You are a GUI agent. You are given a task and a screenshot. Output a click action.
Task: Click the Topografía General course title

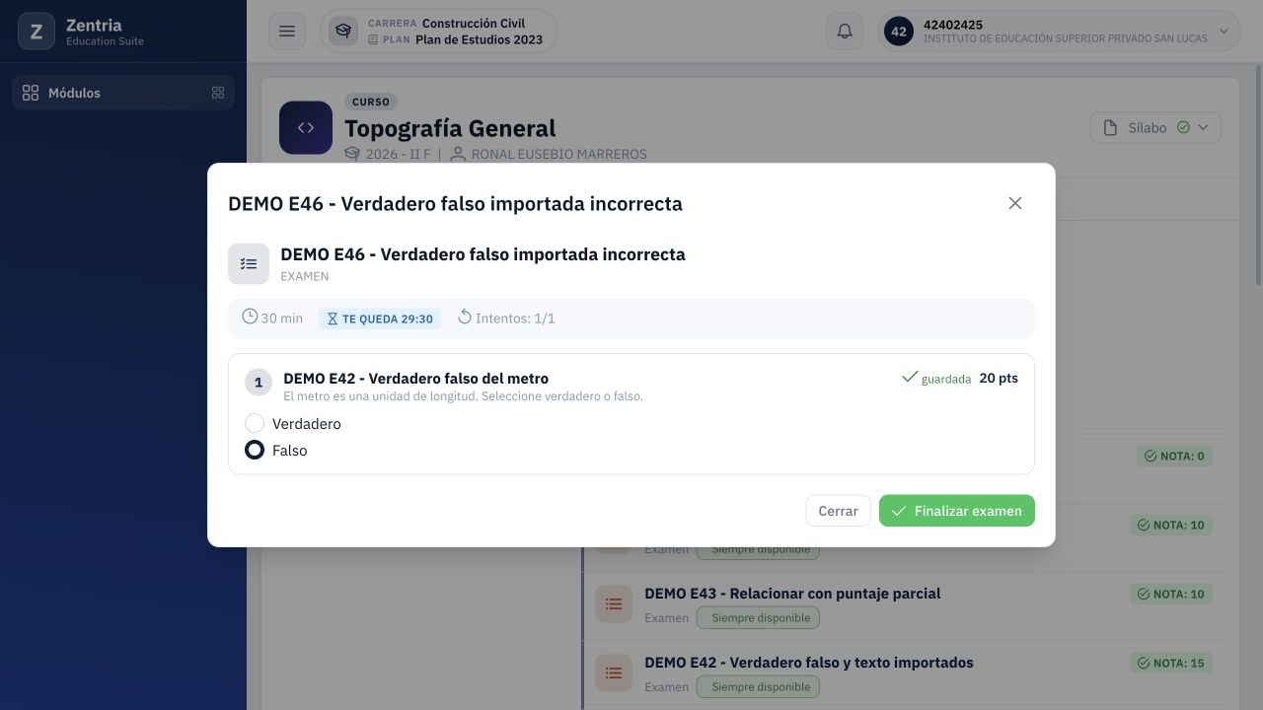450,128
